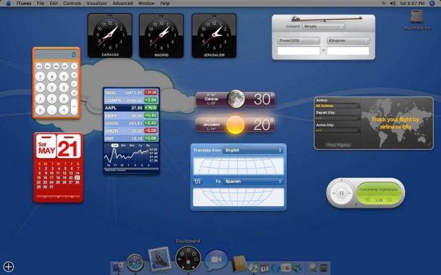Viewport: 441px width, 275px height.
Task: Click the Pound value input field
Action: coord(298,51)
